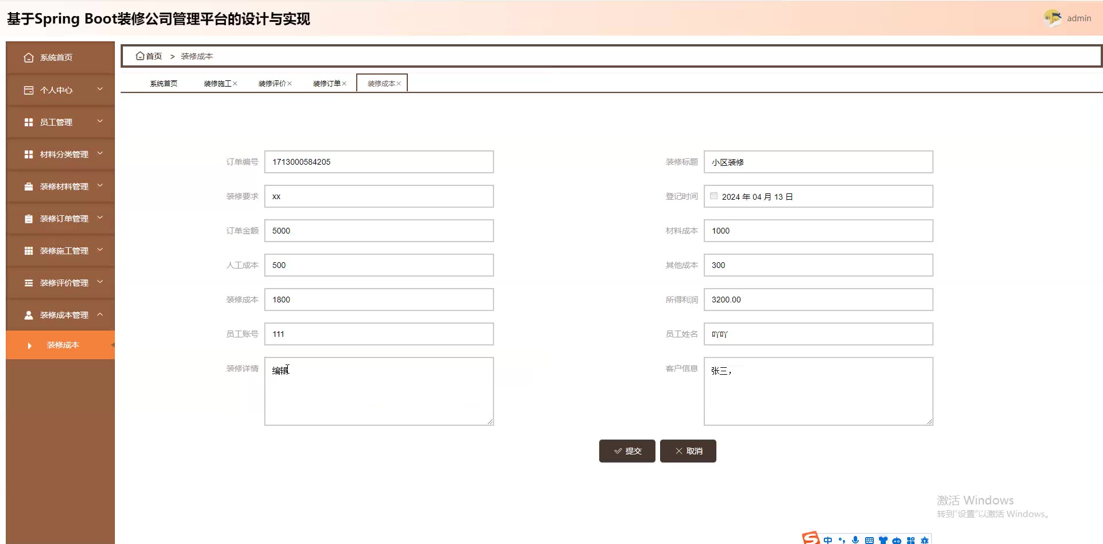Click the 员工管理 grid icon
Image resolution: width=1103 pixels, height=544 pixels.
click(x=29, y=122)
